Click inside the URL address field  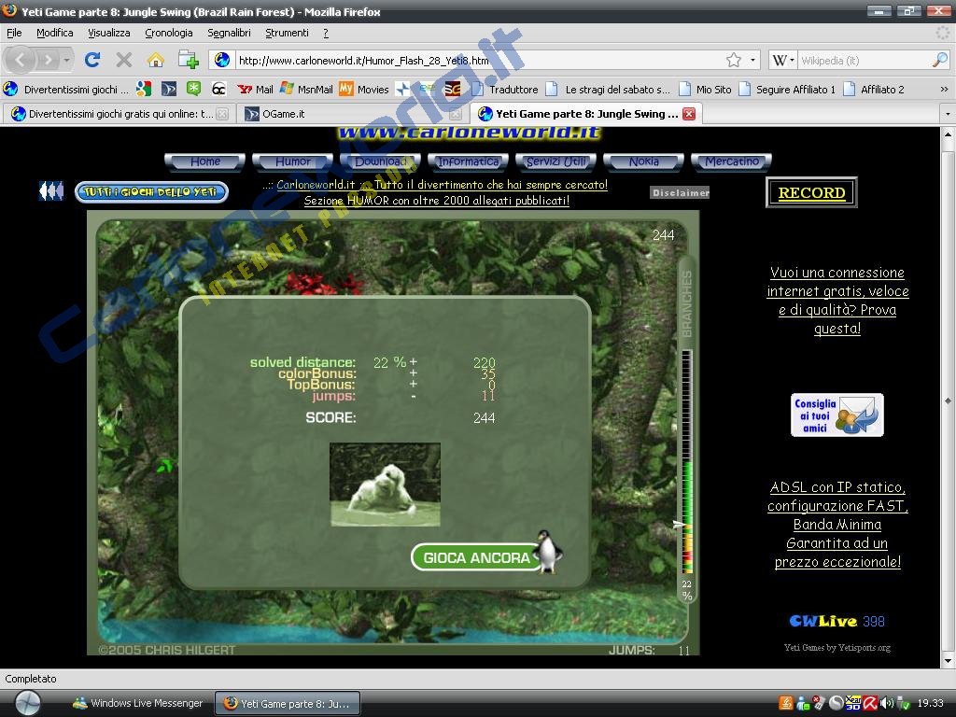480,60
